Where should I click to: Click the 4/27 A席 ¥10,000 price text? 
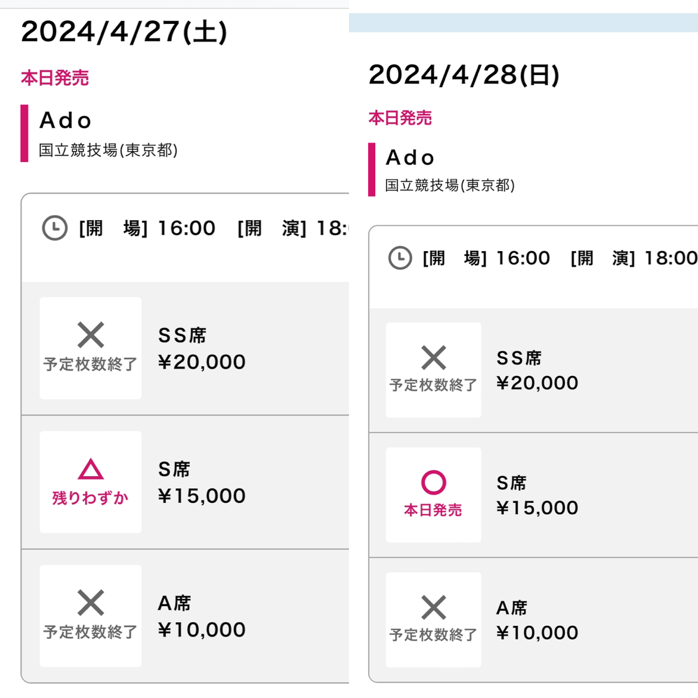(x=202, y=630)
